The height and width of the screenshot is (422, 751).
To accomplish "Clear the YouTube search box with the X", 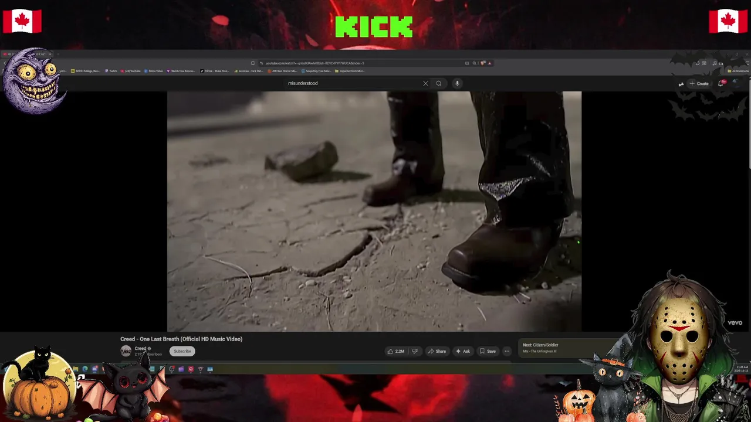I will click(x=425, y=83).
